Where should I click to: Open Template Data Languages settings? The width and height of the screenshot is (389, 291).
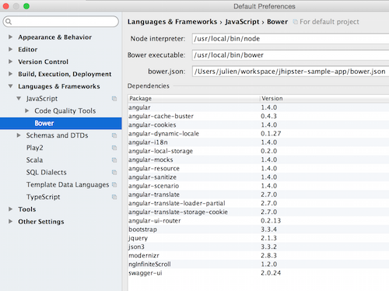coord(68,184)
